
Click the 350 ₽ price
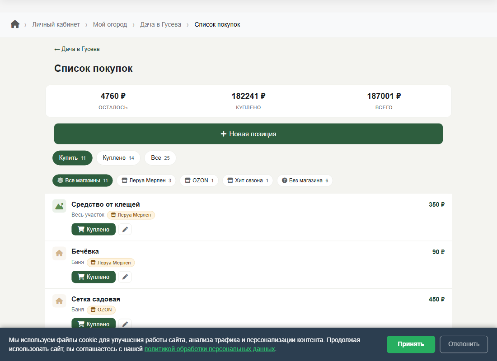(436, 204)
